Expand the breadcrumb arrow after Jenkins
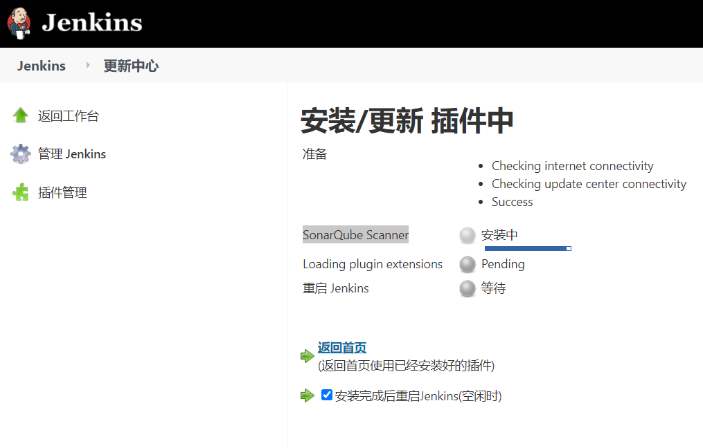 (88, 66)
